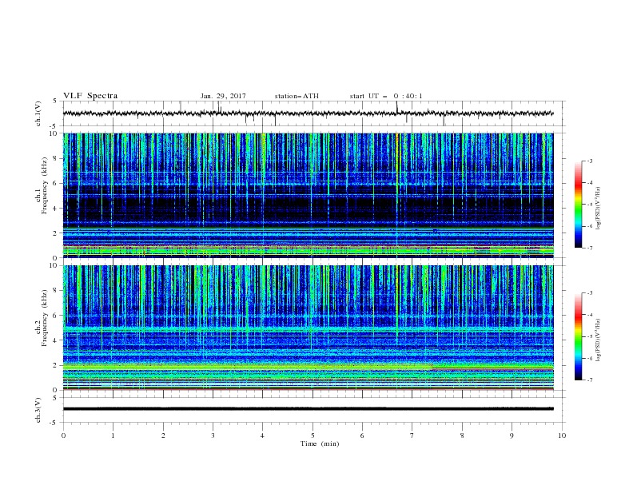The width and height of the screenshot is (633, 489).
Task: Click ch.1 frequency tick label "10"
Action: (54, 133)
